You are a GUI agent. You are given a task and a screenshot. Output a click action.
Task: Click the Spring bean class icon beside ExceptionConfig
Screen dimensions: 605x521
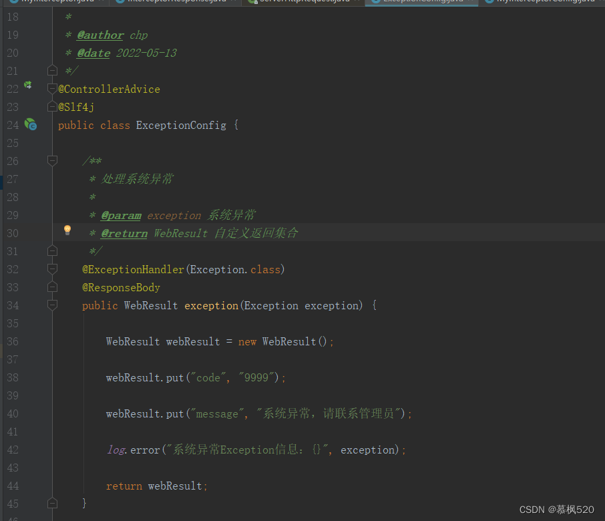[x=31, y=124]
